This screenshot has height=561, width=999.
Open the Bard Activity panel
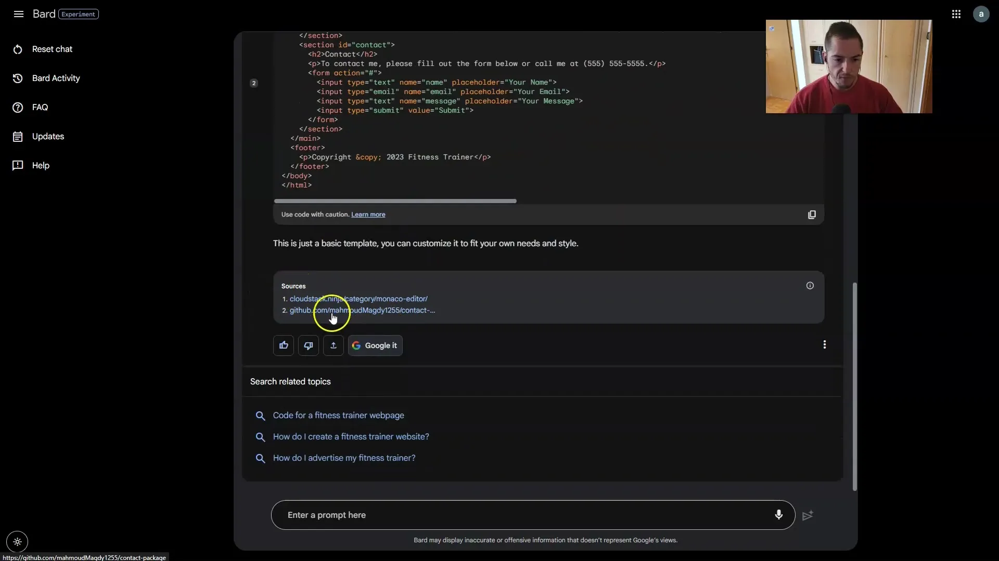click(x=56, y=78)
